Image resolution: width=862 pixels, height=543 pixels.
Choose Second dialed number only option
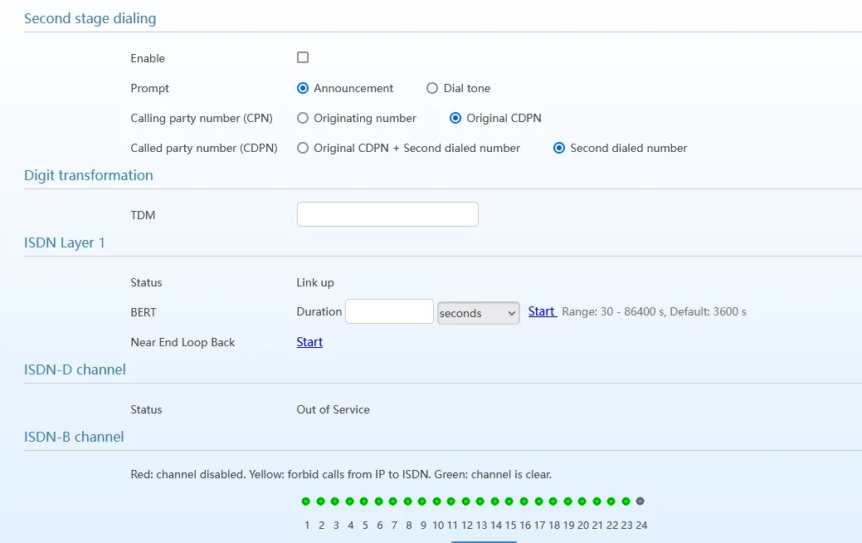pos(559,148)
